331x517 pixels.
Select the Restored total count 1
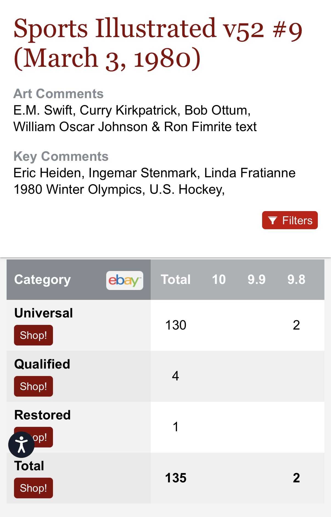[176, 427]
